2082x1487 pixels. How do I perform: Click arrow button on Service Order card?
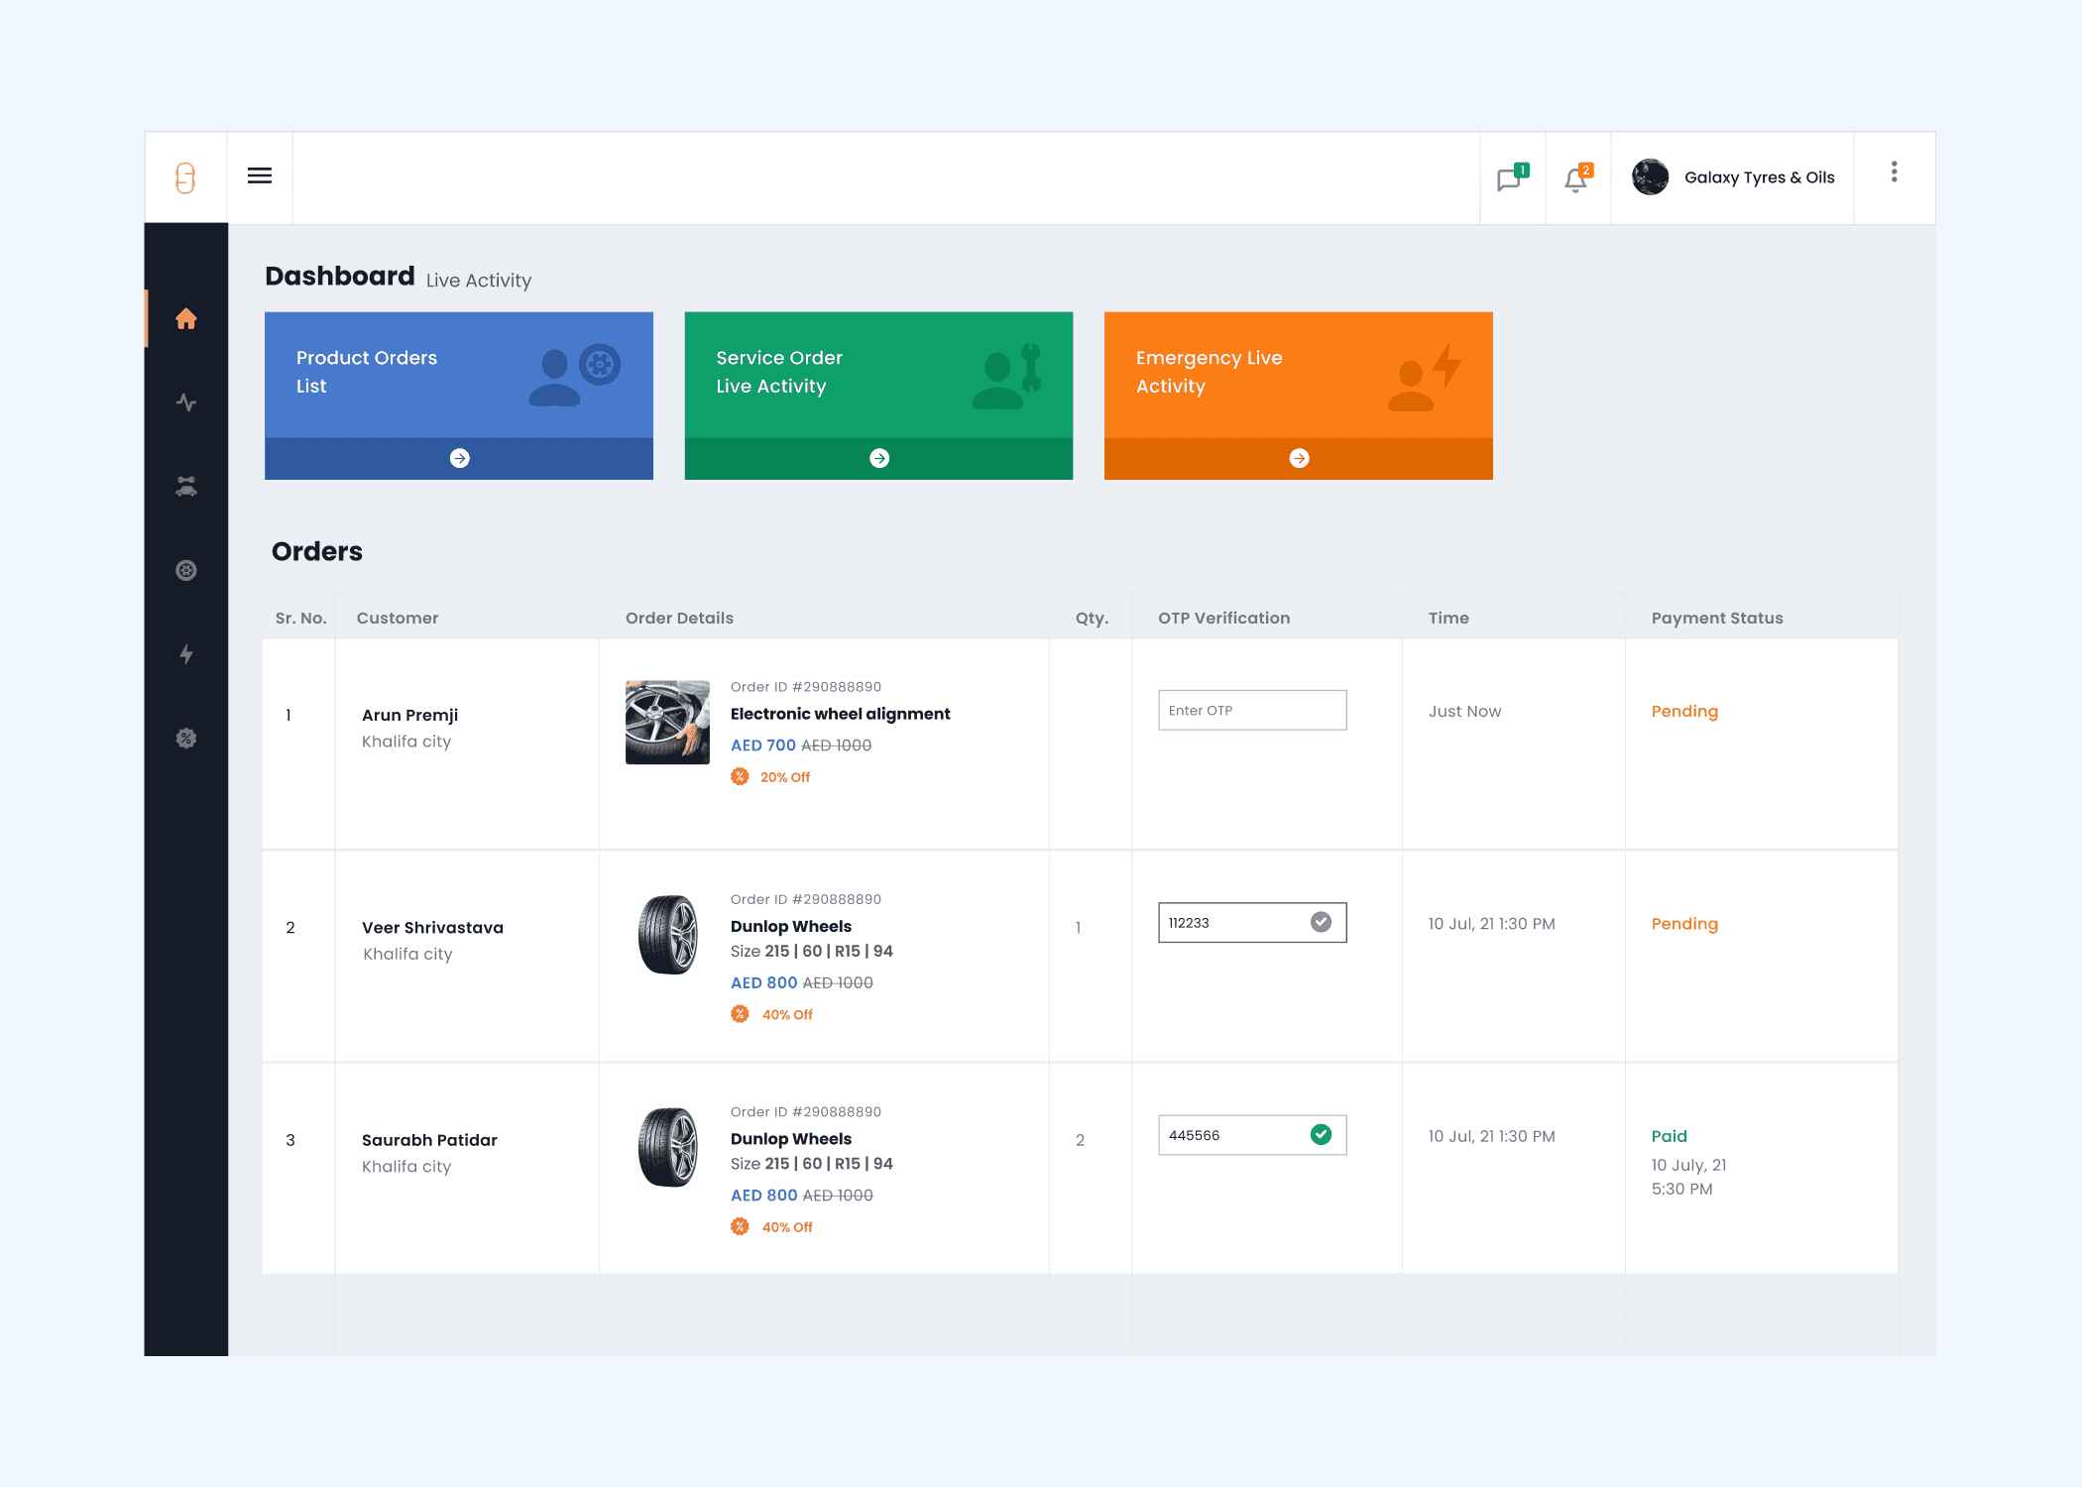click(x=879, y=458)
